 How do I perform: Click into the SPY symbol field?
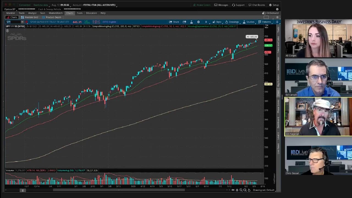click(x=13, y=22)
